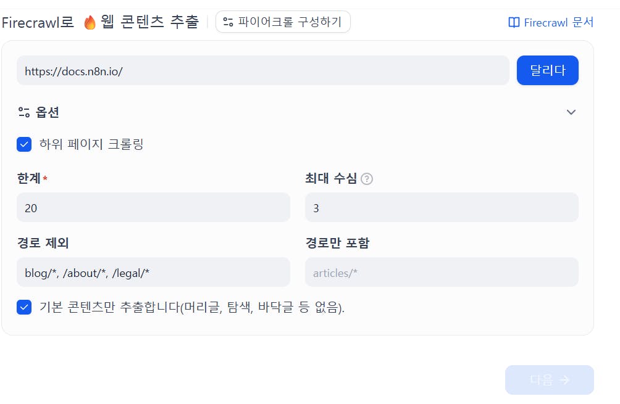Uncheck the 기본 콘텐츠만 추출합니다 checkbox

tap(24, 307)
